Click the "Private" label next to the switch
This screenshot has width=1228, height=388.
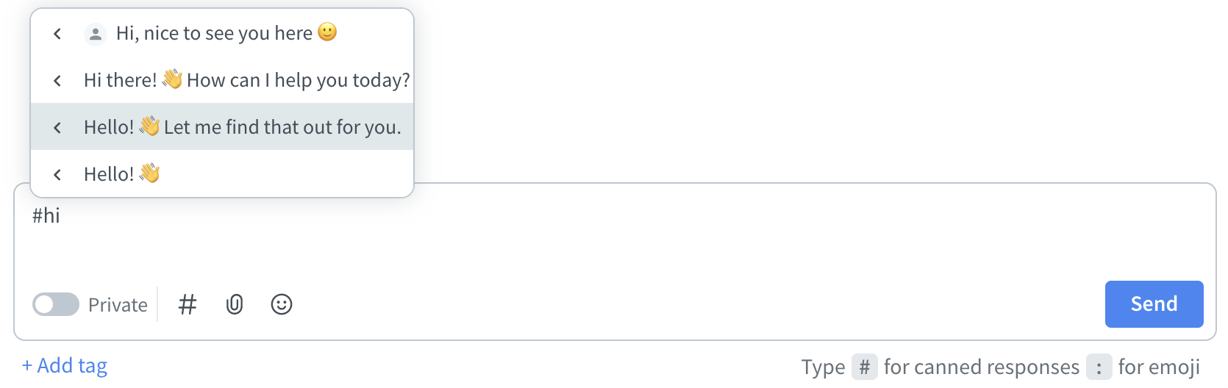point(118,305)
